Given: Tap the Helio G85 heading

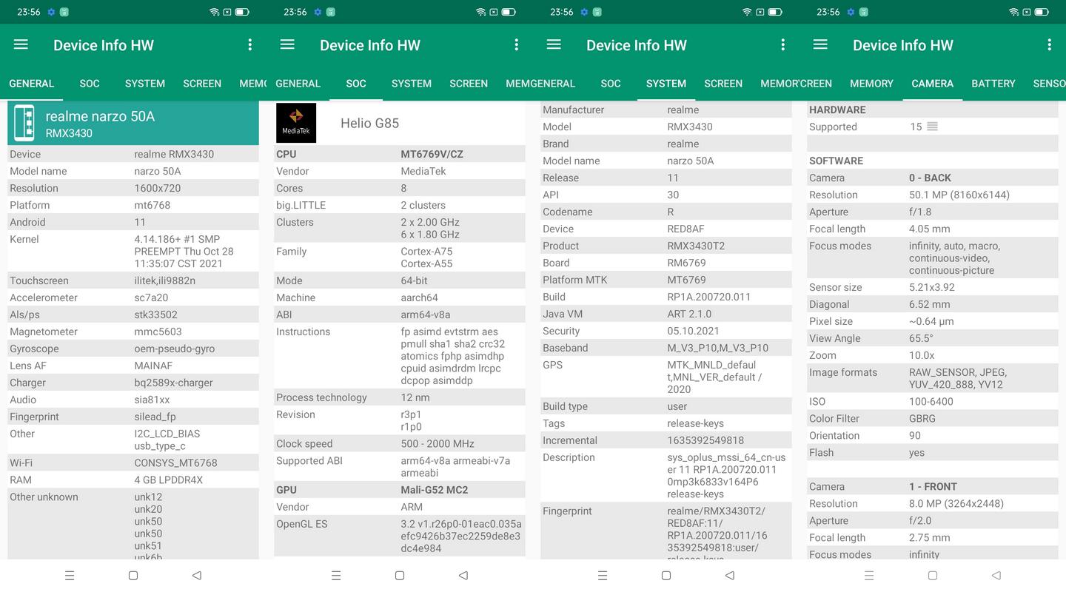Looking at the screenshot, I should click(x=369, y=123).
